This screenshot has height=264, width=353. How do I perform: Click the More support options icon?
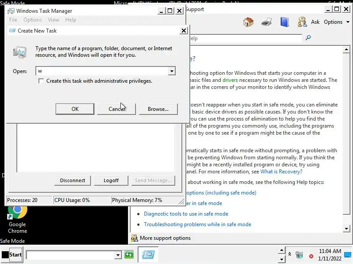134,238
